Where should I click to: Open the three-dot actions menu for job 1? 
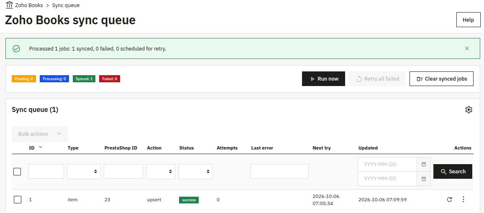[x=463, y=200]
